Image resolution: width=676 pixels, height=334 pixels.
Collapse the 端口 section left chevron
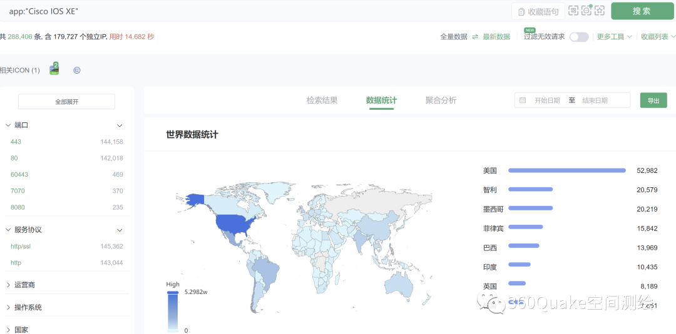pos(8,125)
